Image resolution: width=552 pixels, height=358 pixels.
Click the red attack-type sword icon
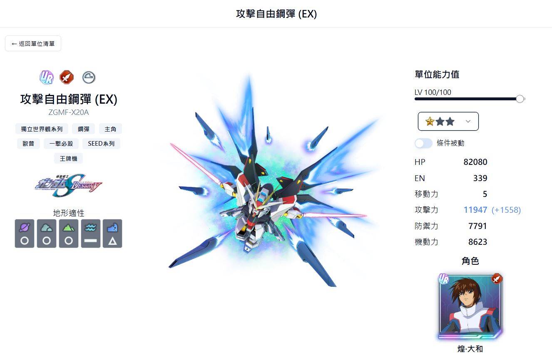[x=67, y=77]
